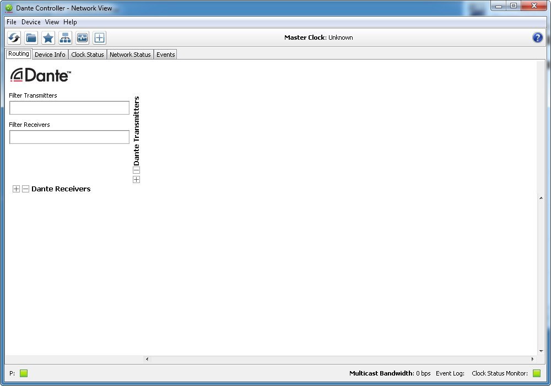Collapse Dante Transmitters with the minus box
The width and height of the screenshot is (551, 386).
(136, 170)
